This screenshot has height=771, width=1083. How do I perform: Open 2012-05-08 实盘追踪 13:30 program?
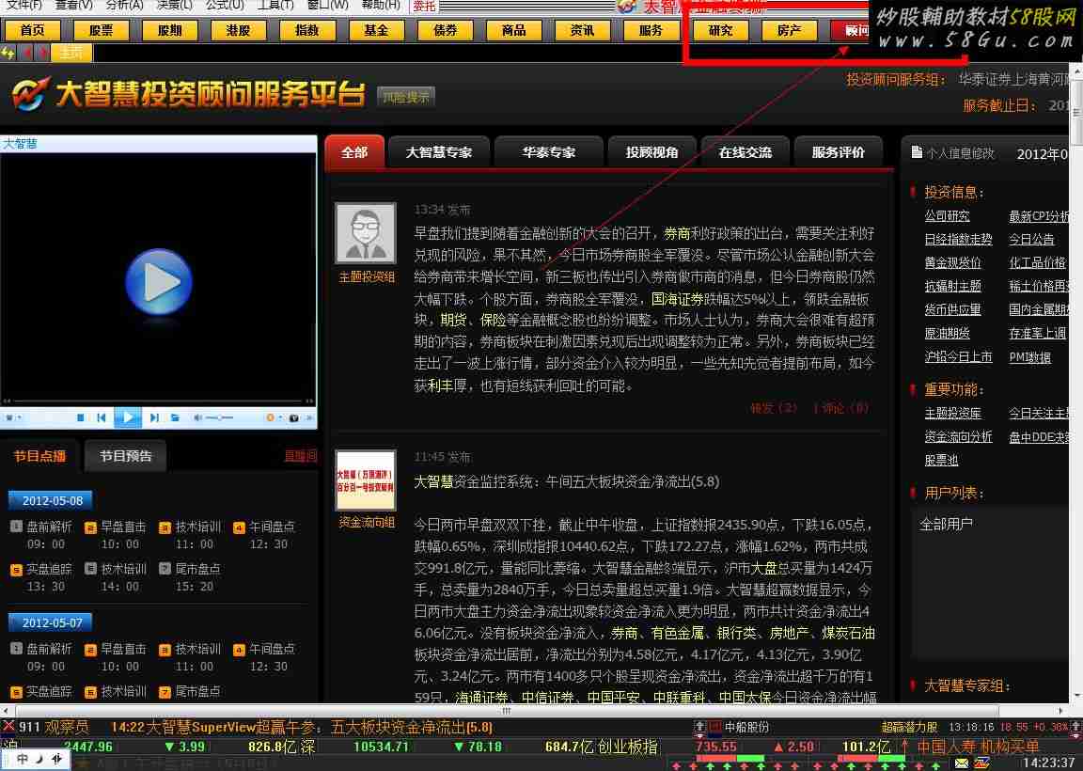tap(41, 577)
